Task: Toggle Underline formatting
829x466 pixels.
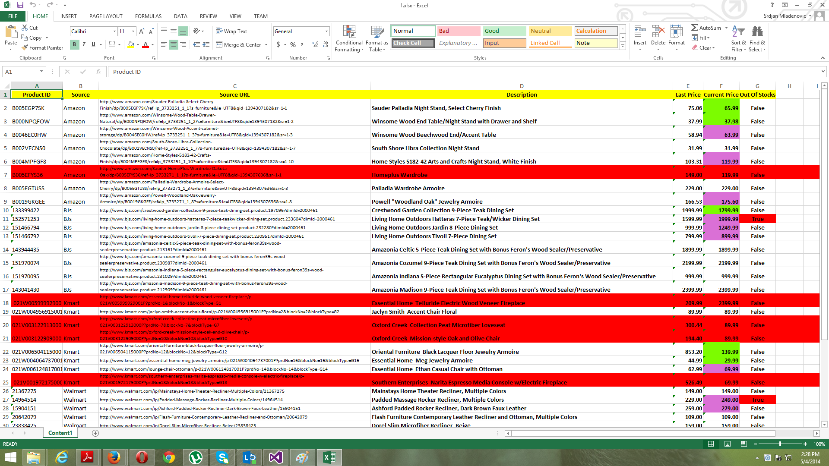Action: click(x=93, y=44)
